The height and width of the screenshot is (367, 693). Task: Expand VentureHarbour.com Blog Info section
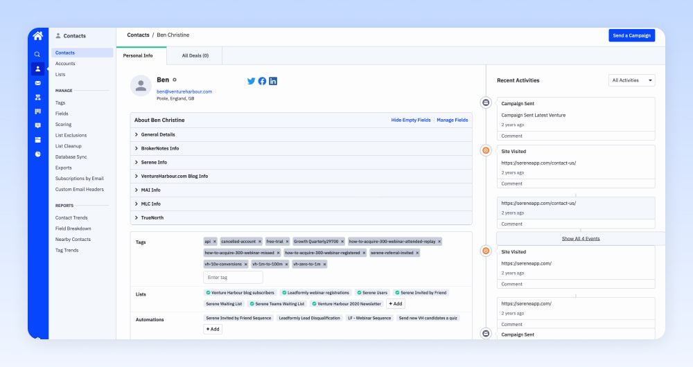pyautogui.click(x=301, y=176)
